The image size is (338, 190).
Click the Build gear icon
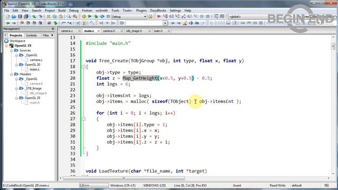tap(84, 16)
